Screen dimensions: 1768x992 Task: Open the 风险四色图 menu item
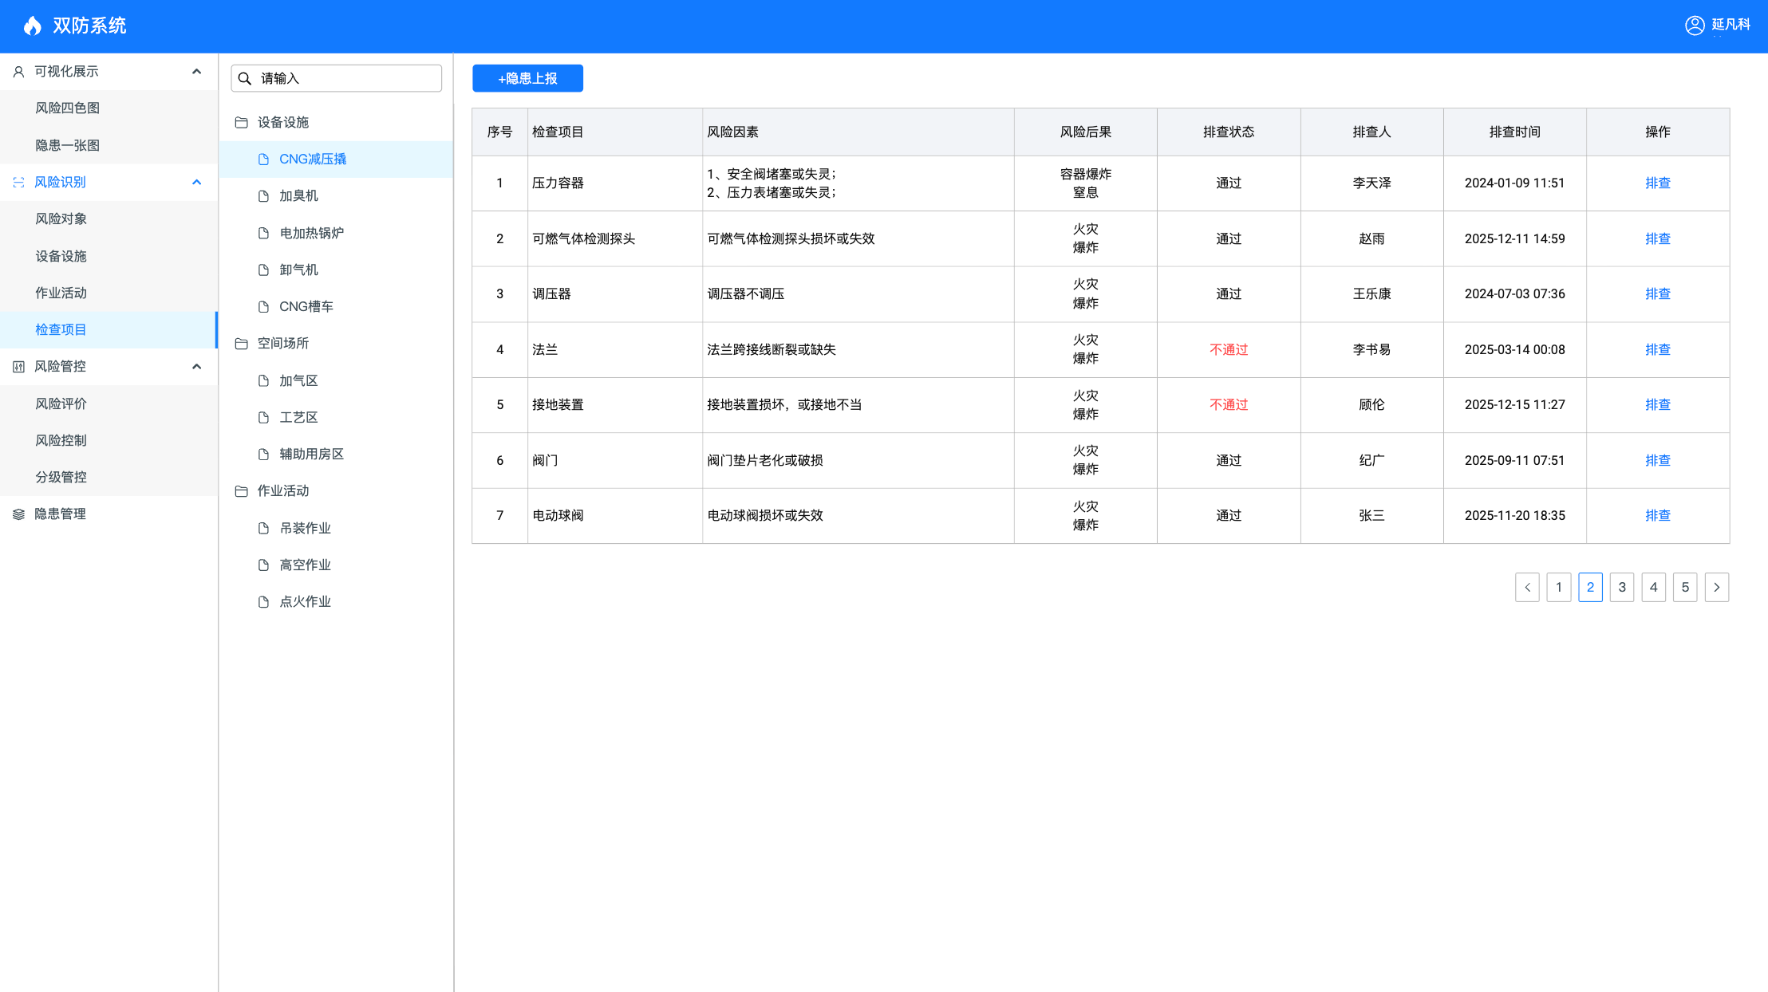67,108
